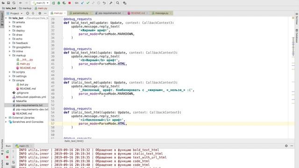Screen dimensions: 299x168
Task: Click the Save All toolbar icon
Action: point(8,3)
